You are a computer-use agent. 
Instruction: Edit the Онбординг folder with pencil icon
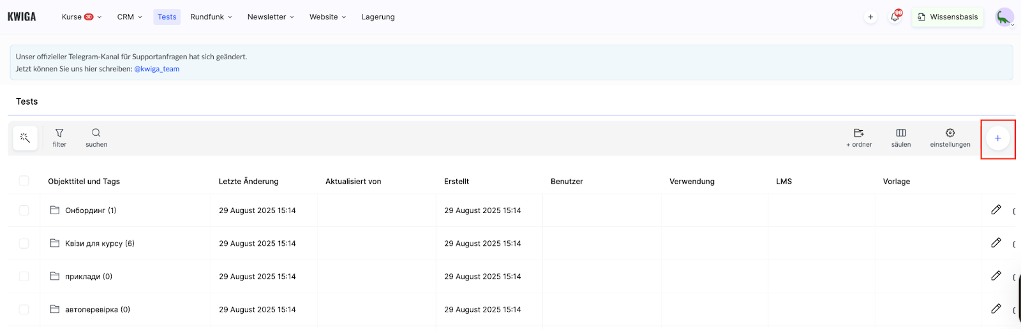pyautogui.click(x=995, y=210)
